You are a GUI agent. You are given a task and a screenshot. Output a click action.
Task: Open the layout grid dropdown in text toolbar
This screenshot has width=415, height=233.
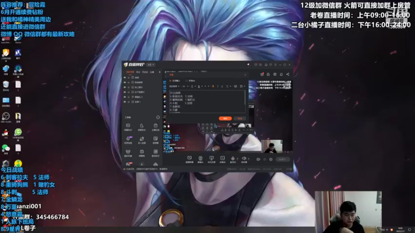pyautogui.click(x=244, y=86)
